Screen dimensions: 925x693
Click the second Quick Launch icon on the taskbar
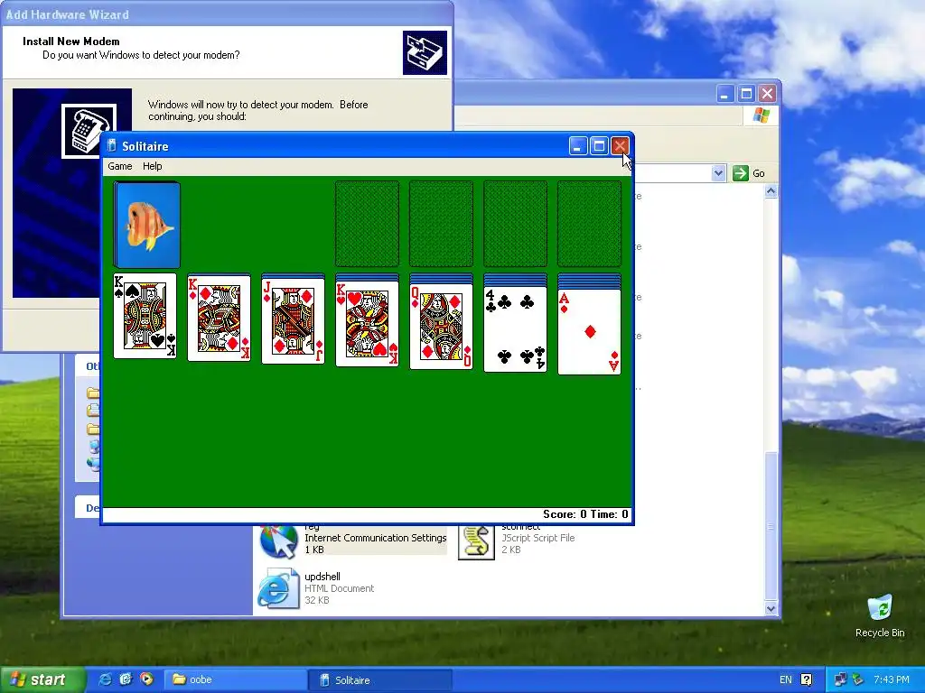126,679
